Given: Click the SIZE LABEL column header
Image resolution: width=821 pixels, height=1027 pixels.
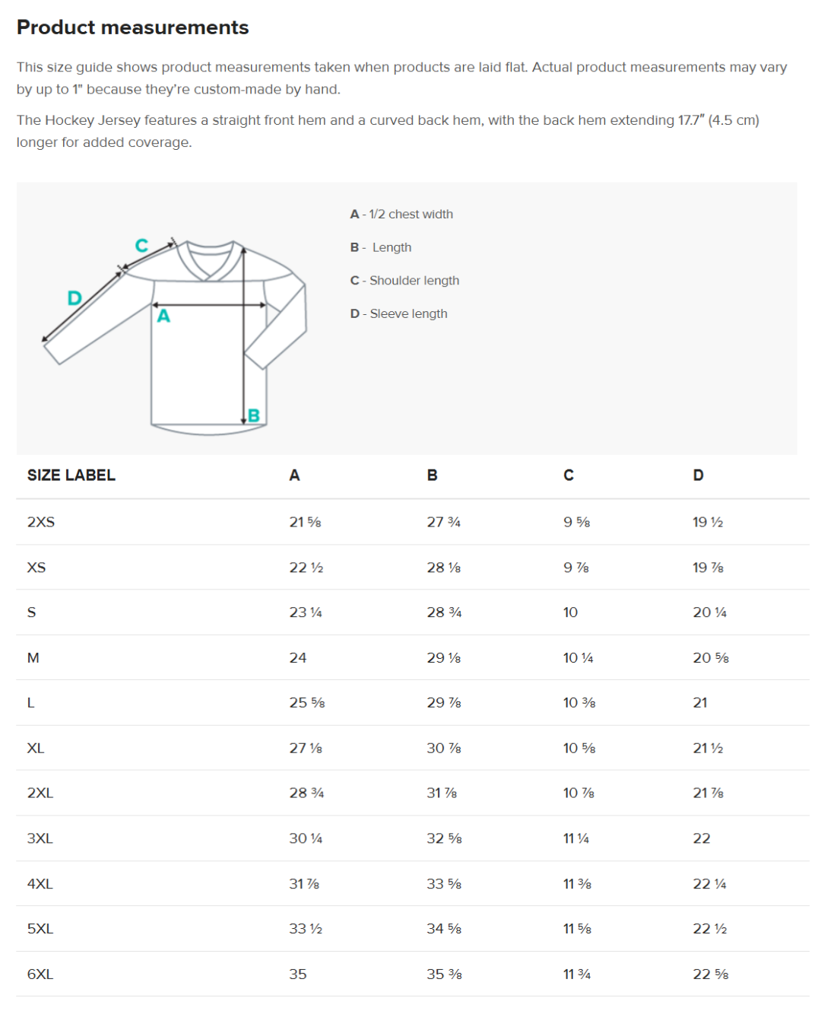Looking at the screenshot, I should [x=71, y=475].
